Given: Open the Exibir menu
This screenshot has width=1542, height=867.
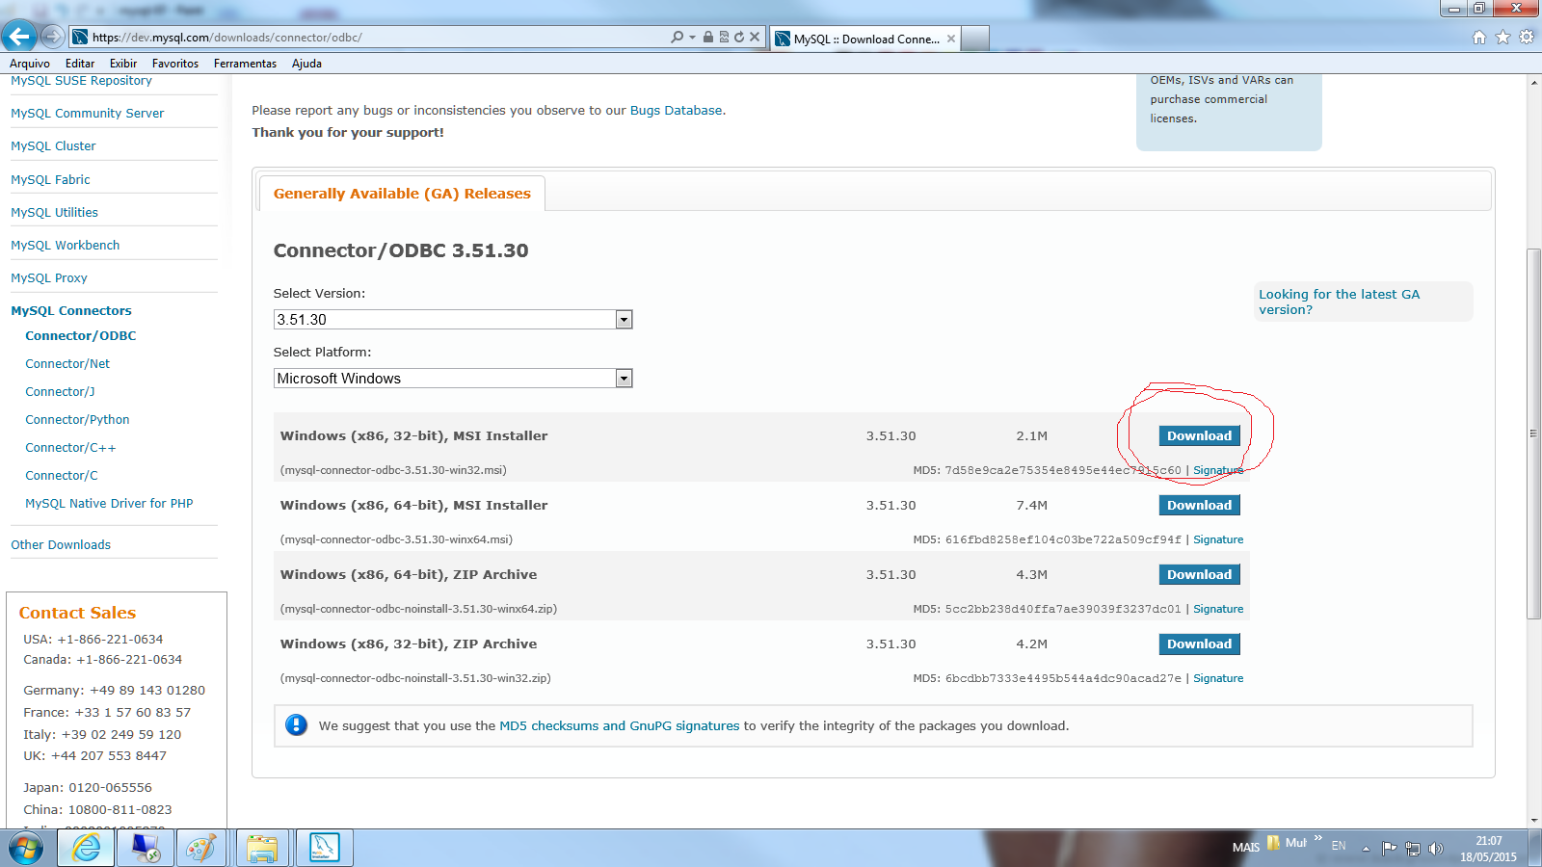Looking at the screenshot, I should (x=123, y=64).
